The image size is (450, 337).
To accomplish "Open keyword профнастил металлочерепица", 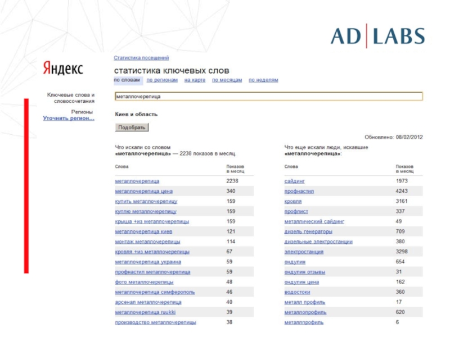I will (152, 272).
